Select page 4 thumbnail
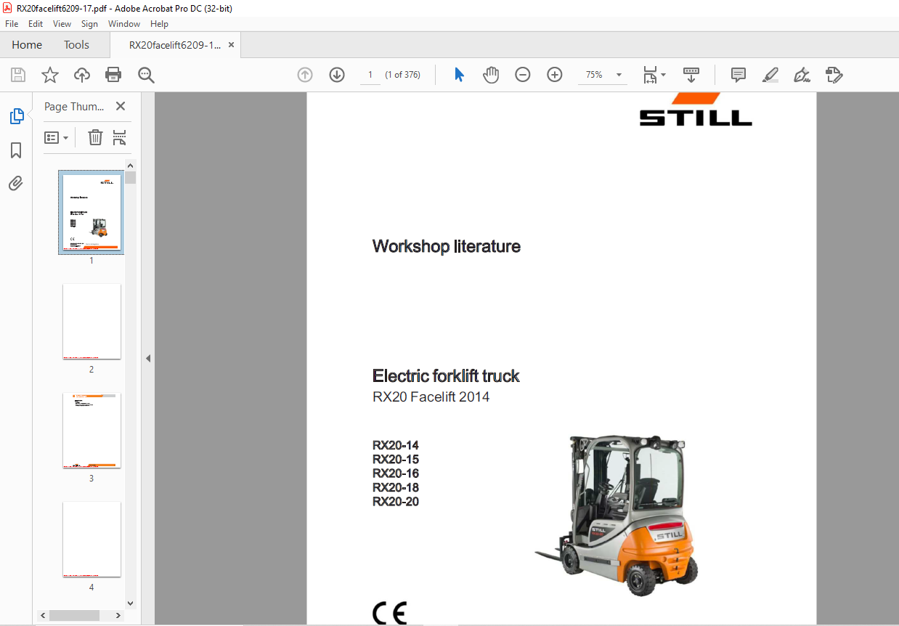This screenshot has height=626, width=899. pos(91,540)
